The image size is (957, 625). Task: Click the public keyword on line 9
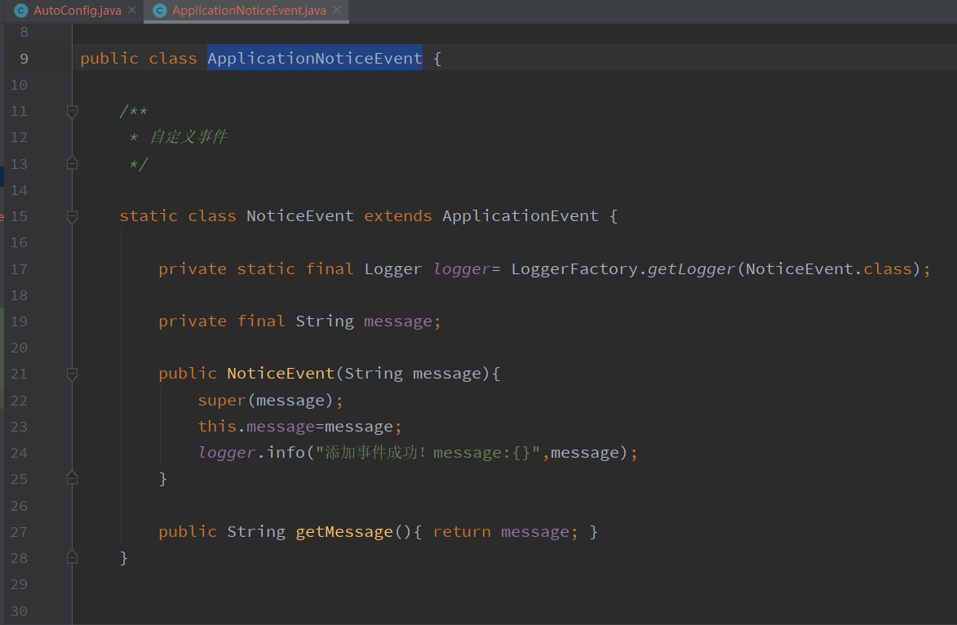[109, 59]
